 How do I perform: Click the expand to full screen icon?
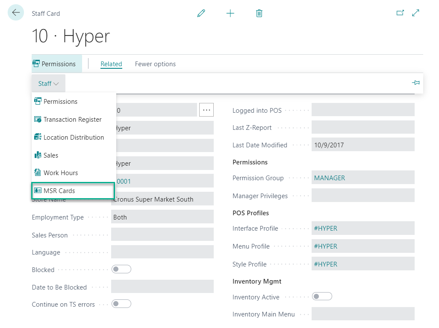pos(415,13)
